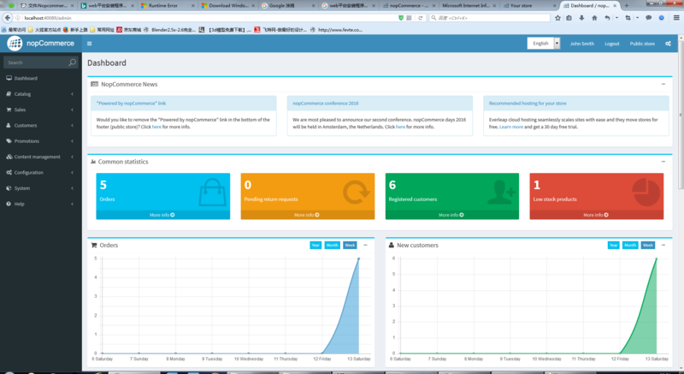Click the search magnifier icon in sidebar
Viewport: 684px width, 374px height.
72,62
